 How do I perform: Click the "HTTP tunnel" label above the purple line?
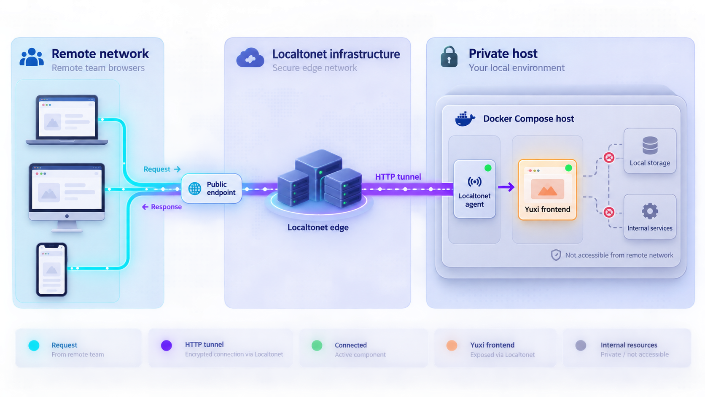click(398, 177)
